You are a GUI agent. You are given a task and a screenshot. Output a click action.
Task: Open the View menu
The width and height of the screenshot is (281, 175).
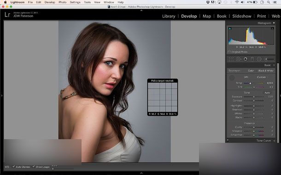point(97,2)
